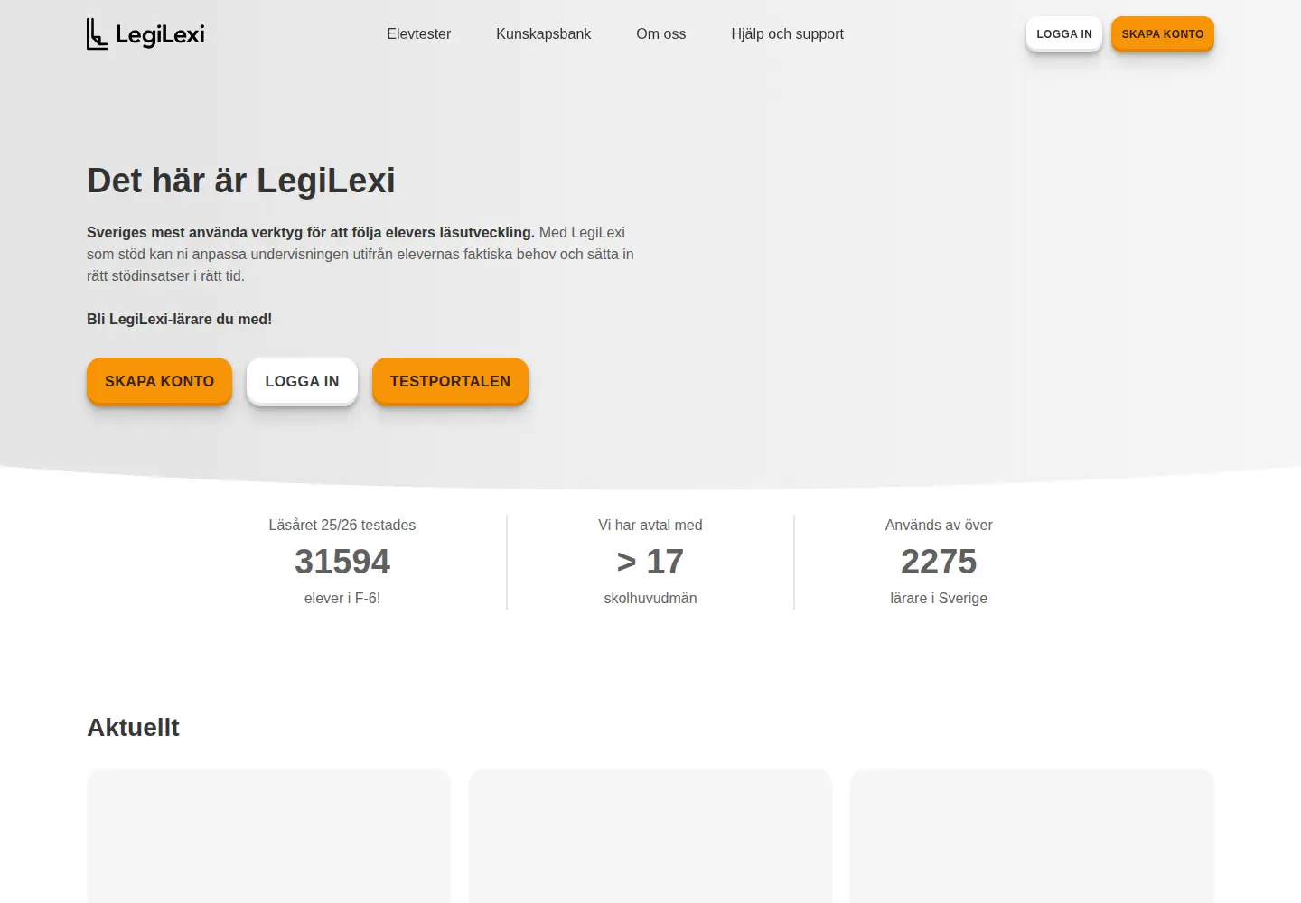The width and height of the screenshot is (1301, 903).
Task: Open the first Aktuellt card
Action: tap(268, 836)
